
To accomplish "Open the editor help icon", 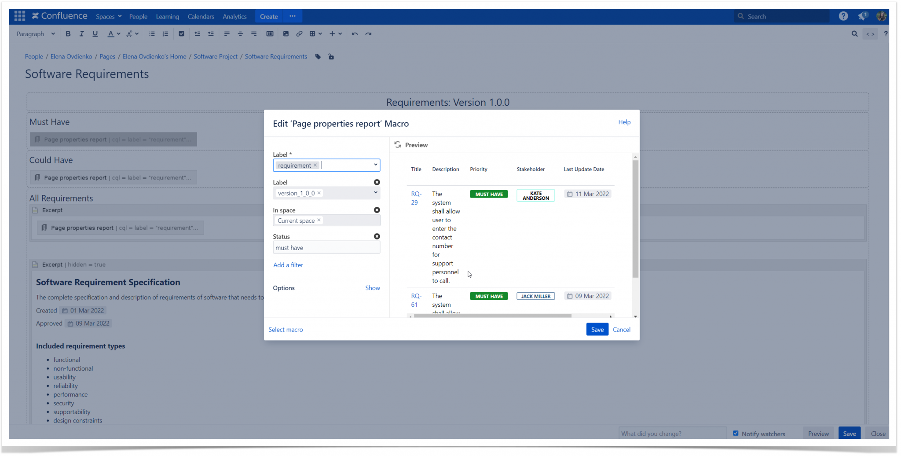I will (x=886, y=33).
